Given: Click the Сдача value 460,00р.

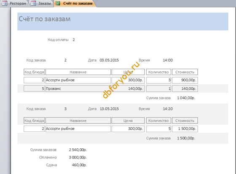Looking at the screenshot, I should pyautogui.click(x=79, y=165).
